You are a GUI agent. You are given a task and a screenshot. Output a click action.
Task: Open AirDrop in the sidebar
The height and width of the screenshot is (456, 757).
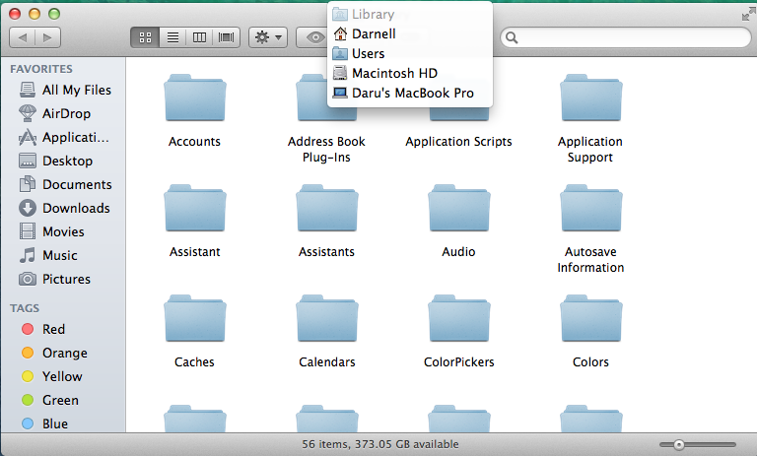point(54,113)
